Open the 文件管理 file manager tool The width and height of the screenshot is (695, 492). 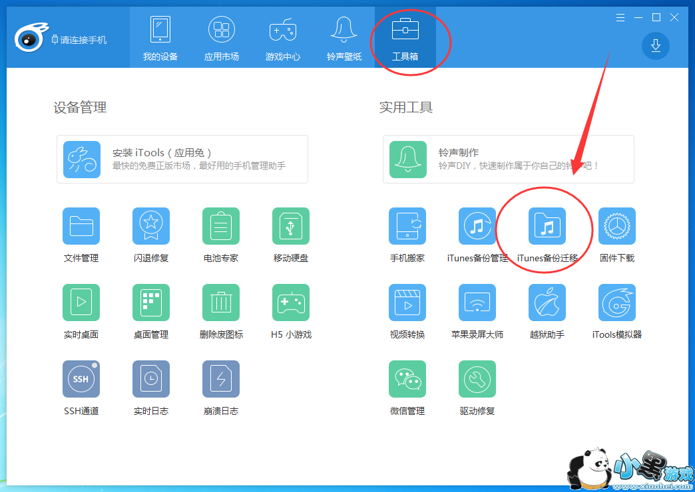[x=81, y=226]
